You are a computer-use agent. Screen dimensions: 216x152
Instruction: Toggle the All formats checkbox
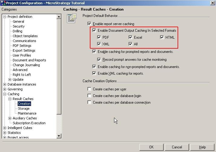point(130,44)
